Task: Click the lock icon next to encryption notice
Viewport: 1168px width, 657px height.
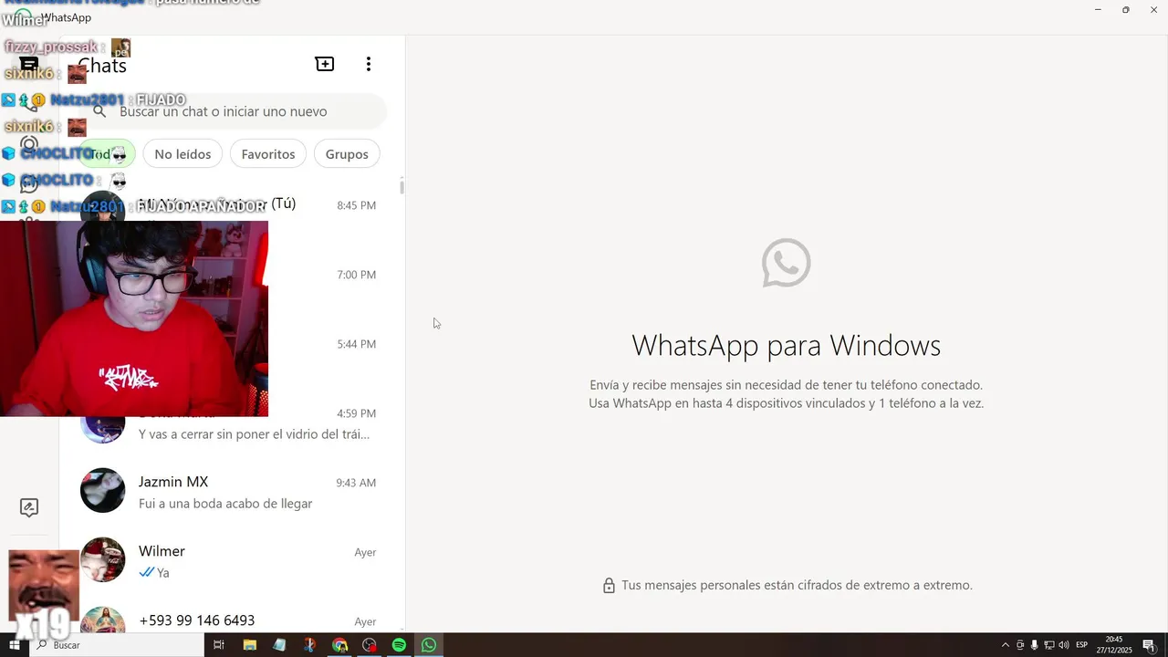Action: click(609, 586)
